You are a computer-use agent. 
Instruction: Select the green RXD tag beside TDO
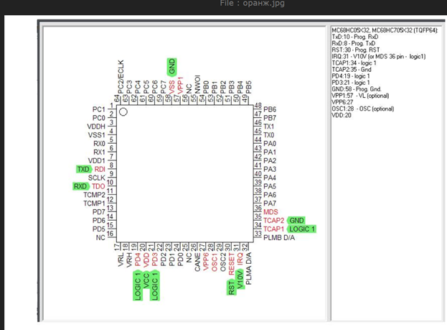(x=80, y=186)
